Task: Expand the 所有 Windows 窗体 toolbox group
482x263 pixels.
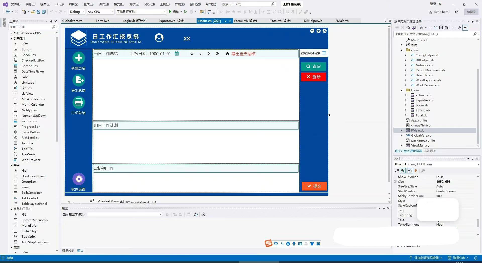Action: [11, 33]
